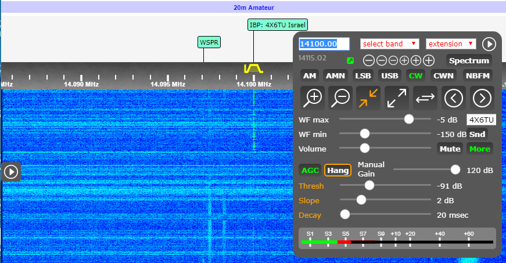The height and width of the screenshot is (263, 506).
Task: Click the Spectrum button
Action: pos(469,60)
